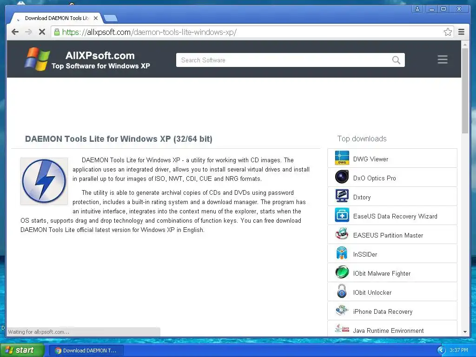The image size is (476, 357).
Task: Click the Chrome user profile icon
Action: (417, 9)
